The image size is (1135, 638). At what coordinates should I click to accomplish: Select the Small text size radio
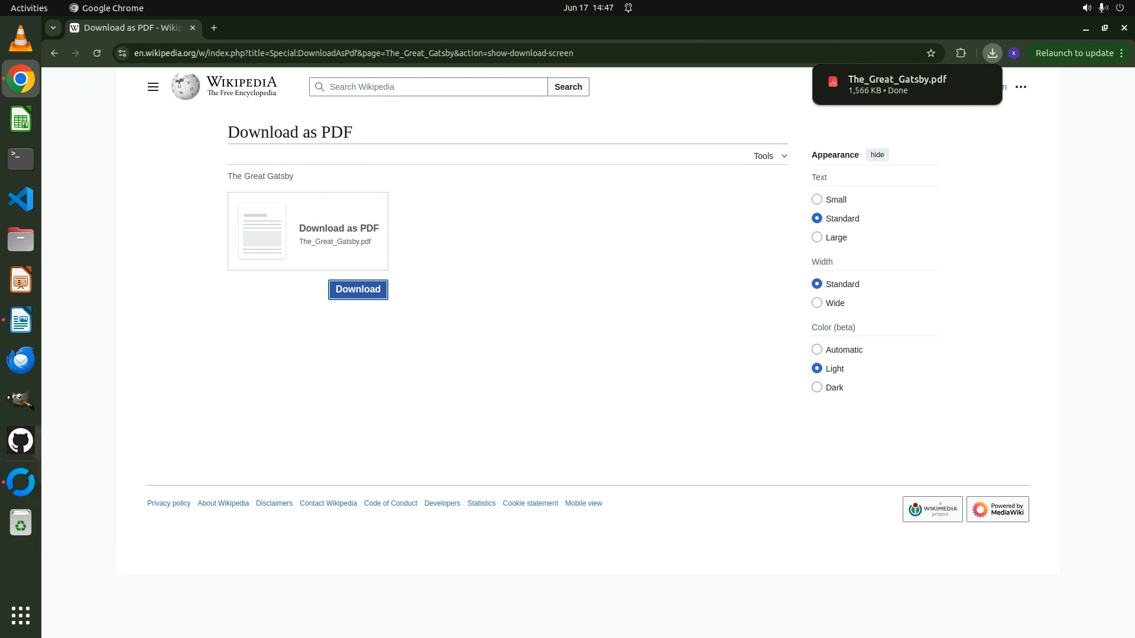point(817,200)
